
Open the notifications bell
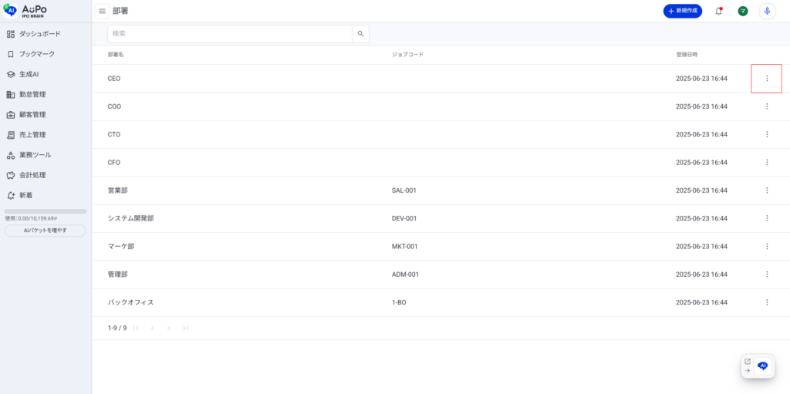click(x=719, y=11)
